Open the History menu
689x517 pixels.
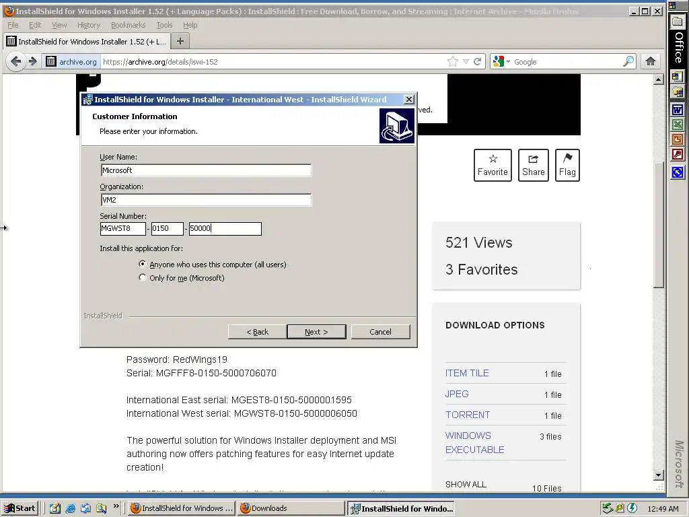tap(89, 25)
